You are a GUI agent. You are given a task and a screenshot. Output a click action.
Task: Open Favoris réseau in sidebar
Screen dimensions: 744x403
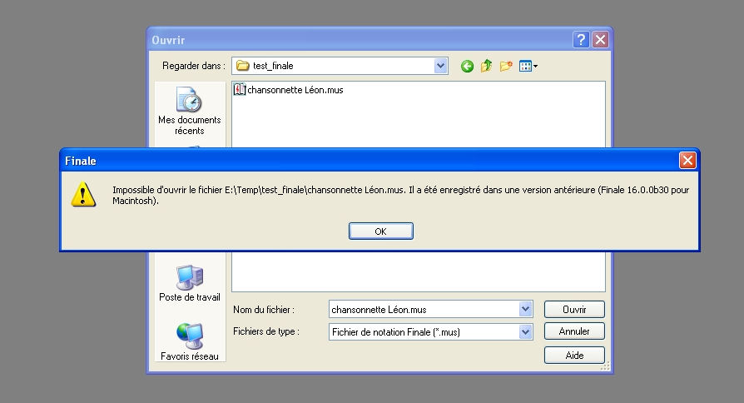point(190,341)
